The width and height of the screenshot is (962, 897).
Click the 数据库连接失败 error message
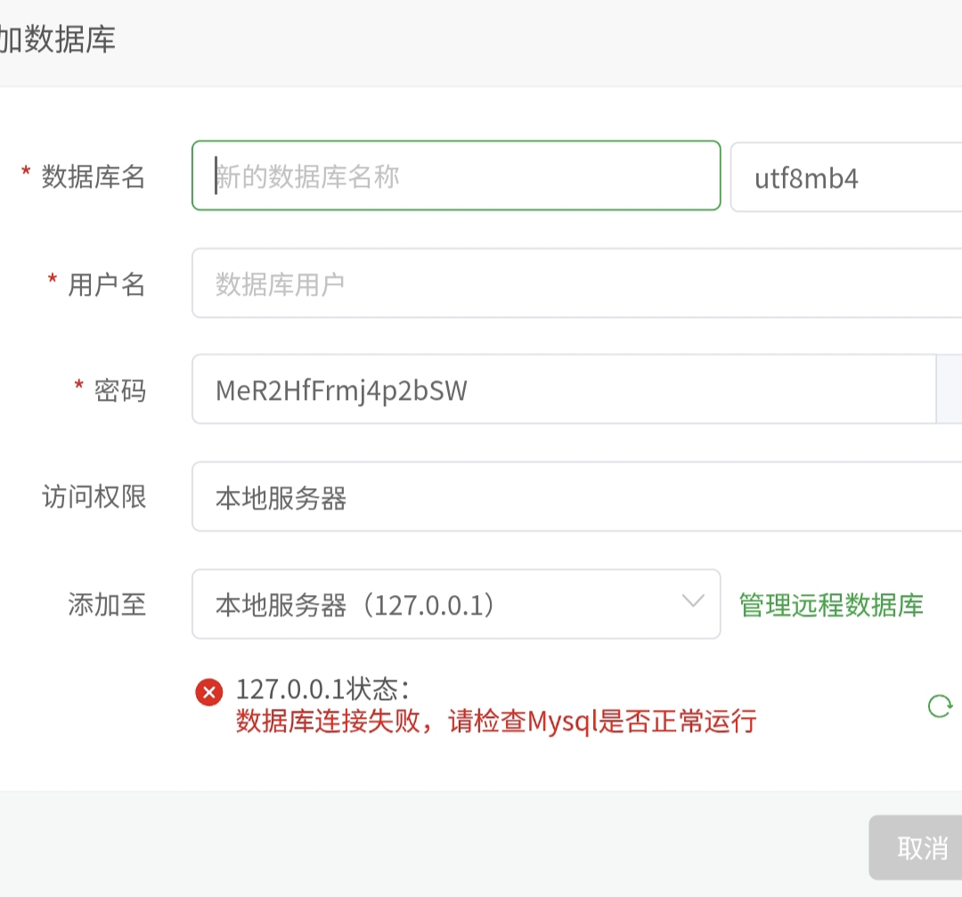point(496,721)
